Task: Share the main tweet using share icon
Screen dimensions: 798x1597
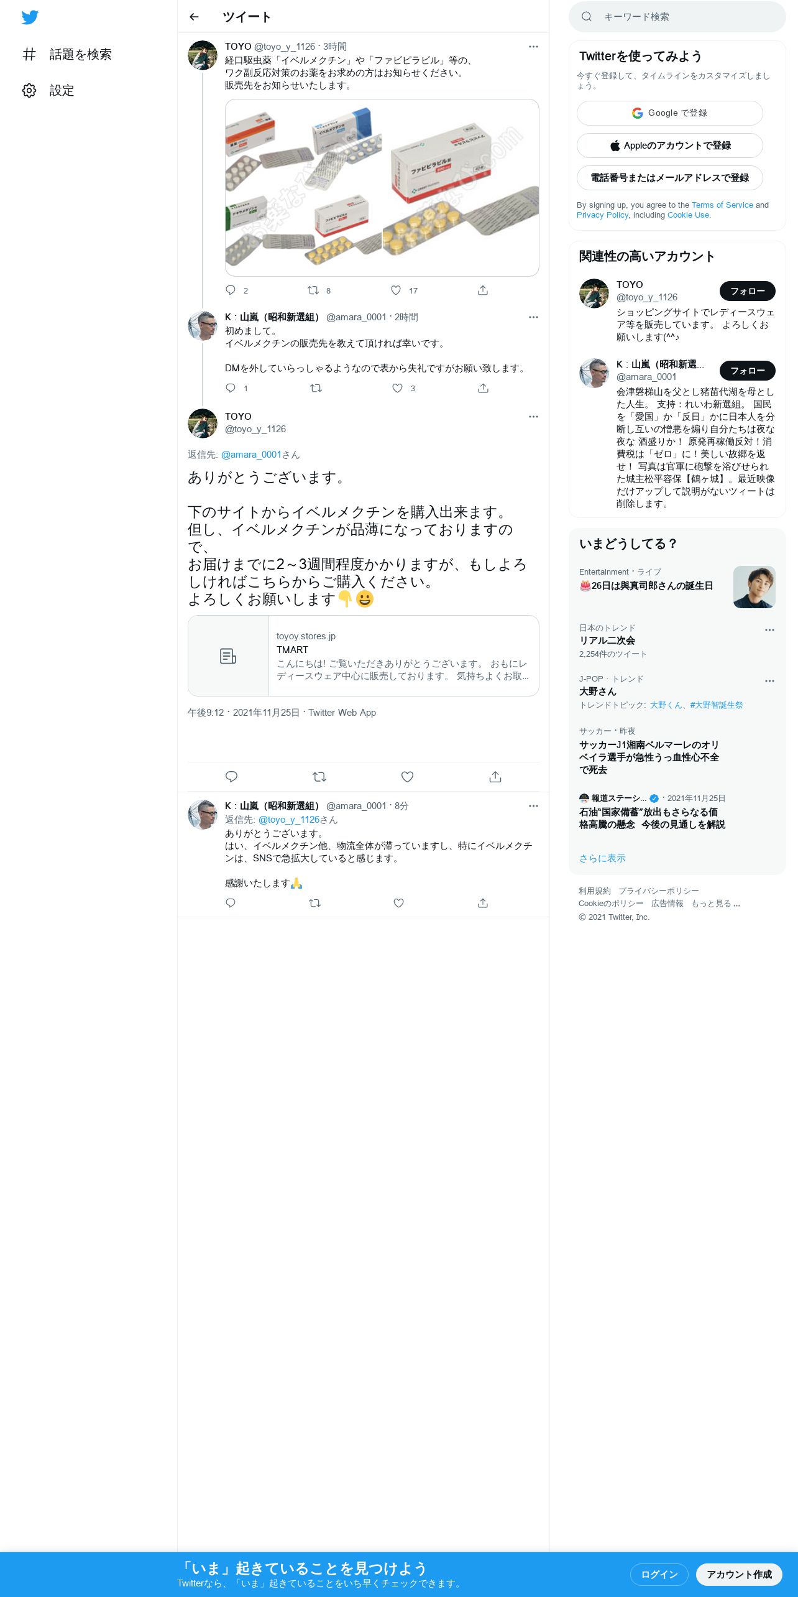Action: point(495,777)
